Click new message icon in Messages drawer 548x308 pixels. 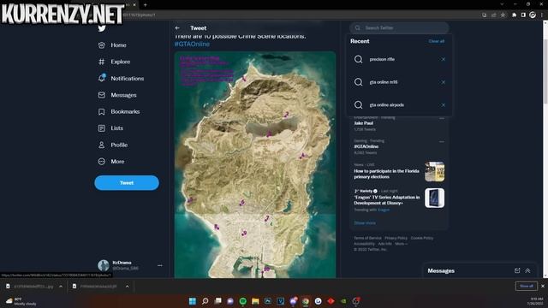517,270
